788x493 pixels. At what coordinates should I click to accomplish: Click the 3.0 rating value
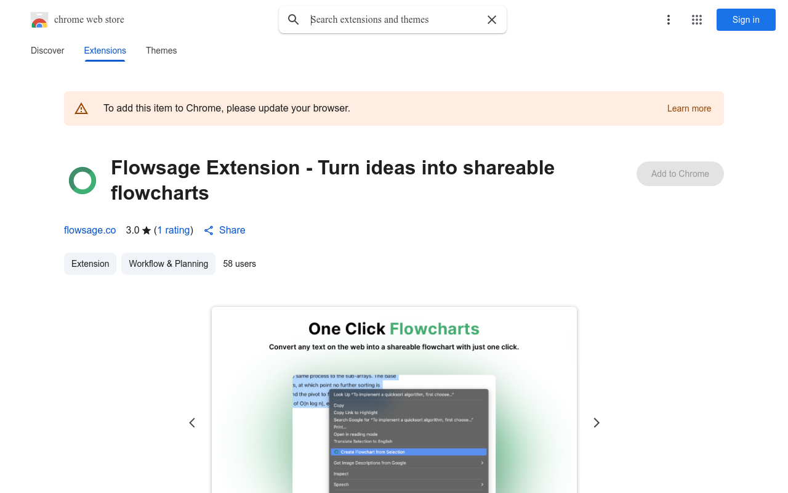tap(132, 230)
